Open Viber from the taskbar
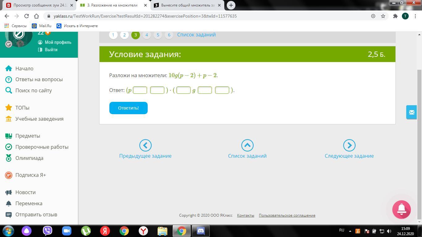The width and height of the screenshot is (422, 237). click(x=47, y=231)
